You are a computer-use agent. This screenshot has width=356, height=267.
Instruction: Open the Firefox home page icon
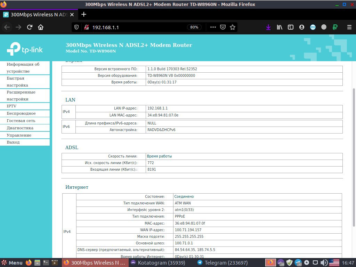(x=41, y=27)
